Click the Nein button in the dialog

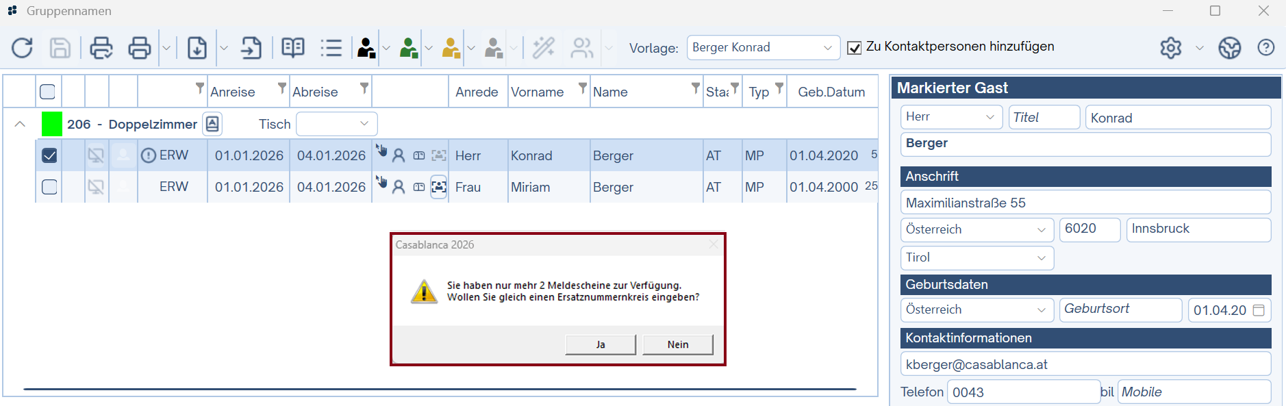click(x=678, y=344)
